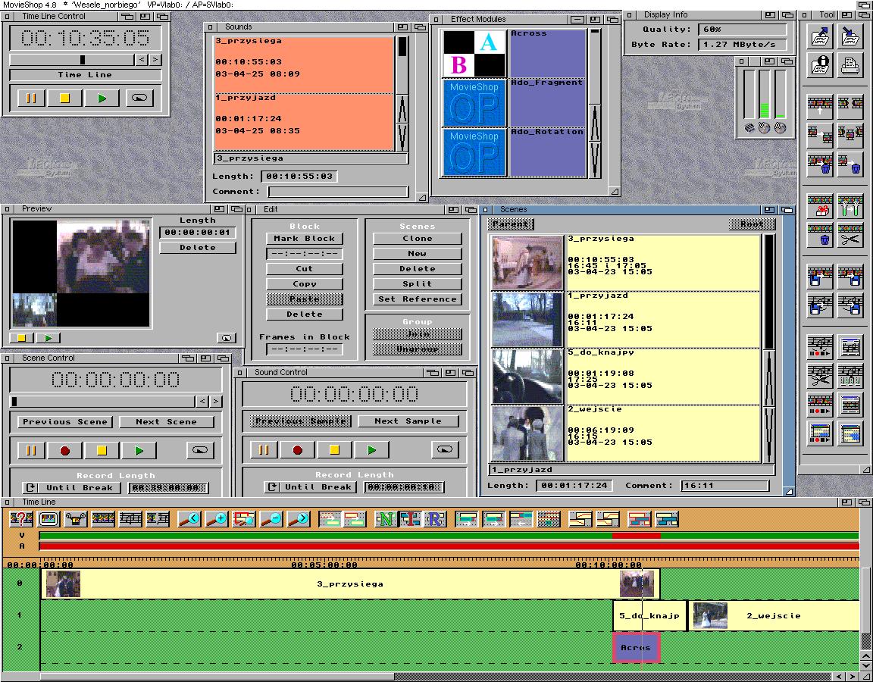
Task: Click Comment field in Sounds window
Action: [x=338, y=192]
